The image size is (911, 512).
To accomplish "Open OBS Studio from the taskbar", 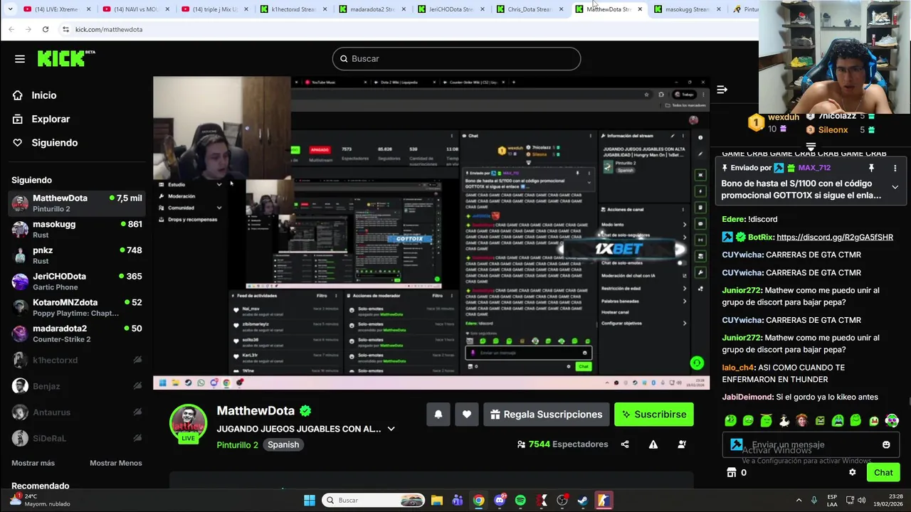I will point(562,501).
